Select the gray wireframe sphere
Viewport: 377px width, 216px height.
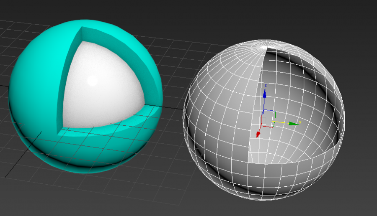point(264,120)
